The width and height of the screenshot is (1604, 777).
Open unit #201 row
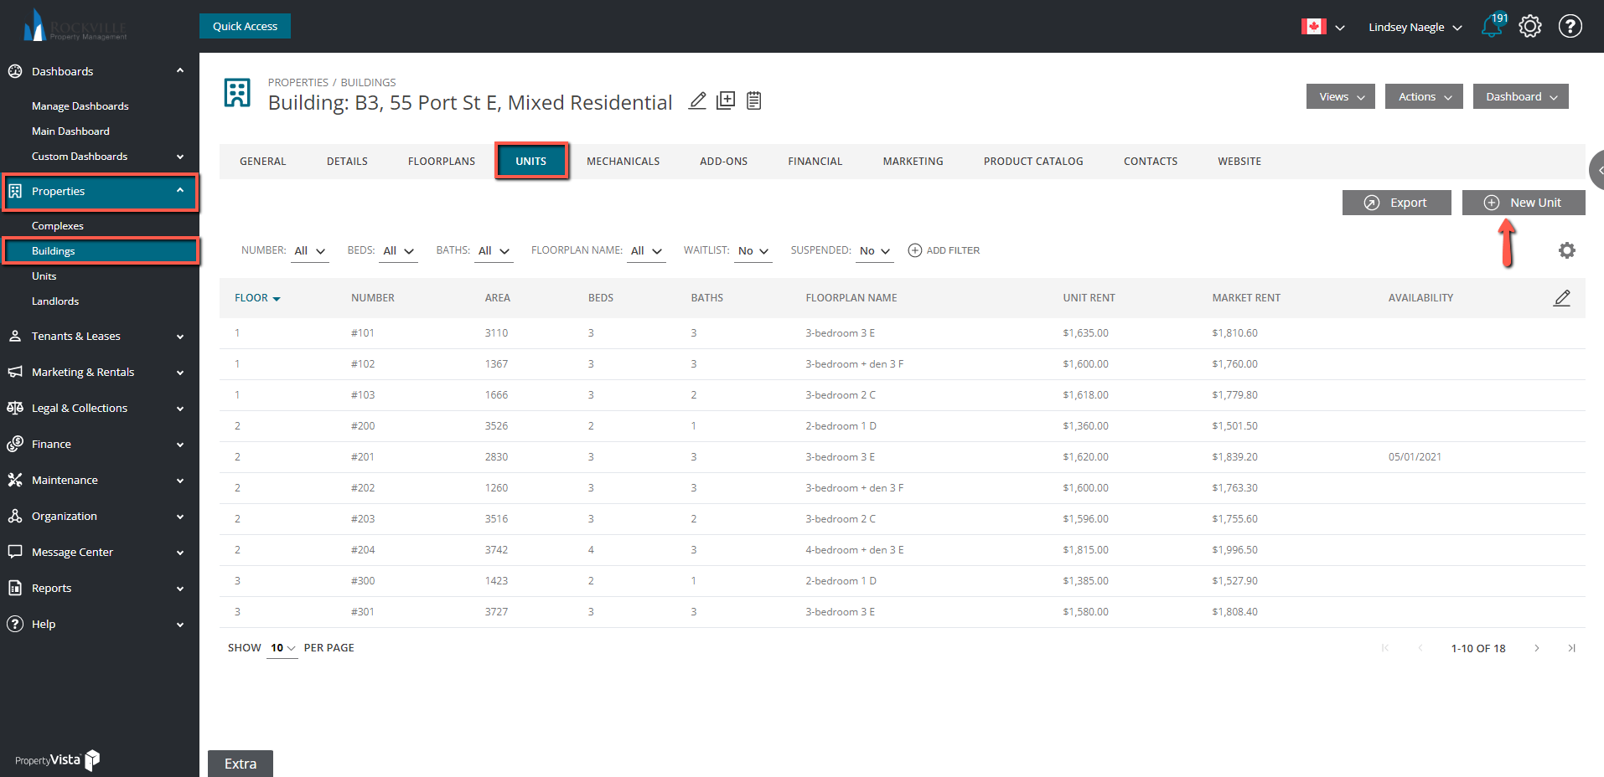902,457
